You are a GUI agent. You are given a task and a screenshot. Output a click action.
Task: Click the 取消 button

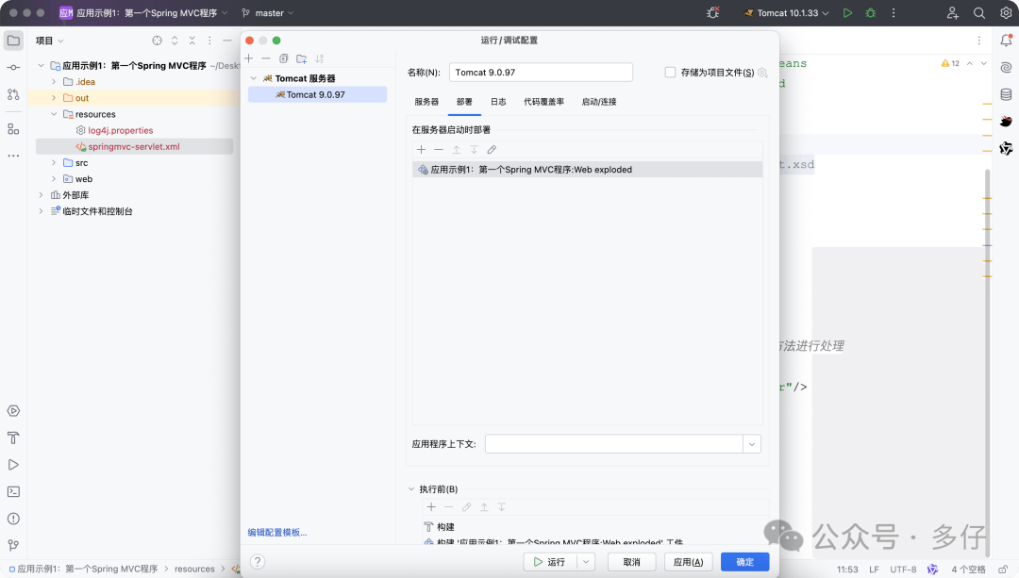coord(631,562)
